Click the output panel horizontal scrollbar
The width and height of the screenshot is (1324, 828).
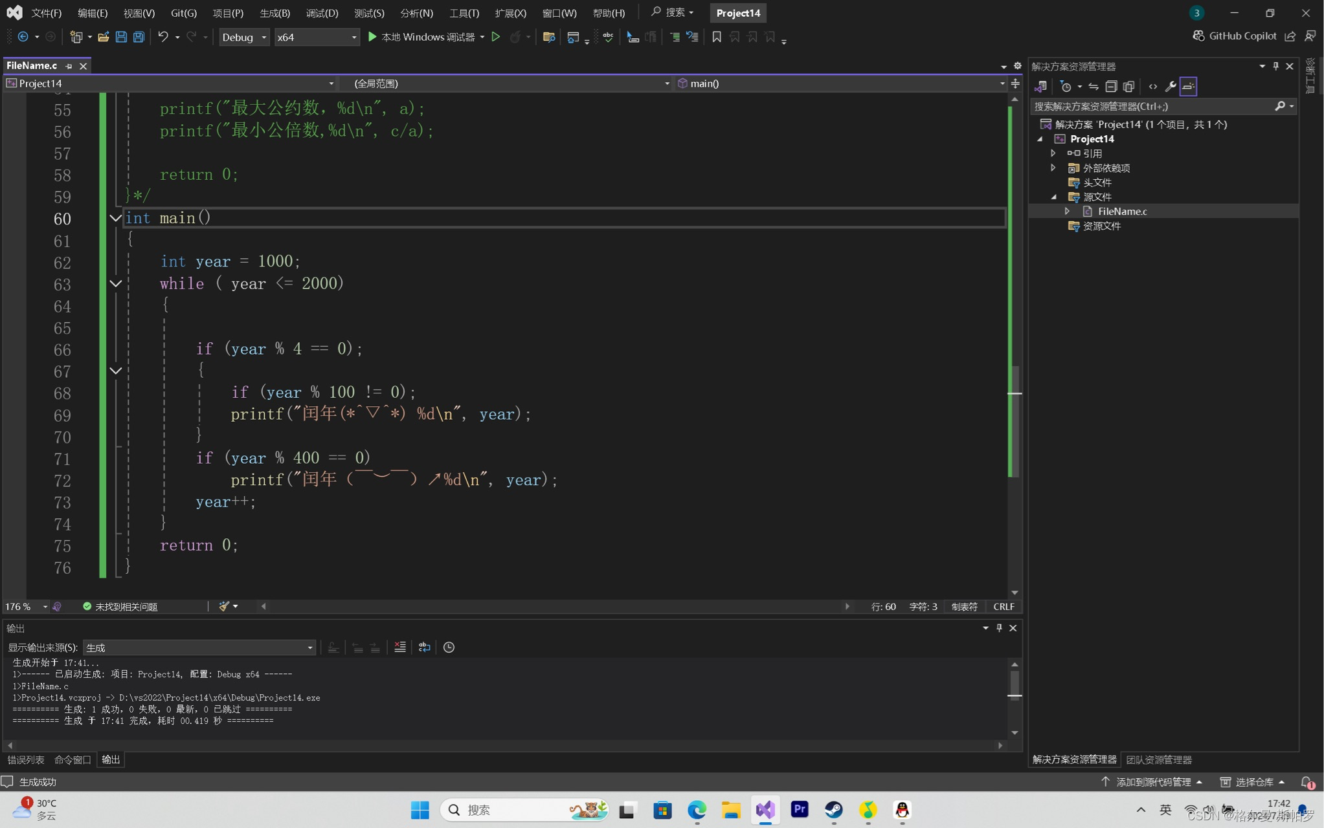pyautogui.click(x=505, y=745)
